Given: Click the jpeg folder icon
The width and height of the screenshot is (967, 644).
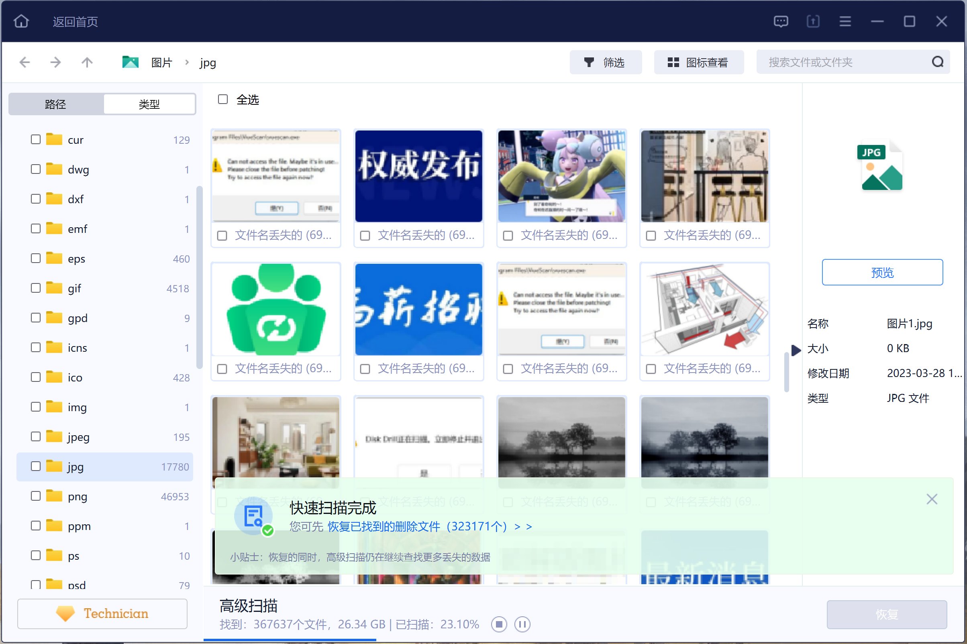Looking at the screenshot, I should [x=54, y=436].
